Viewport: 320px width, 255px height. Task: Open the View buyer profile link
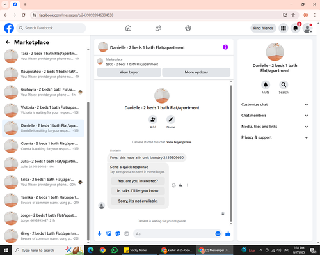[179, 142]
